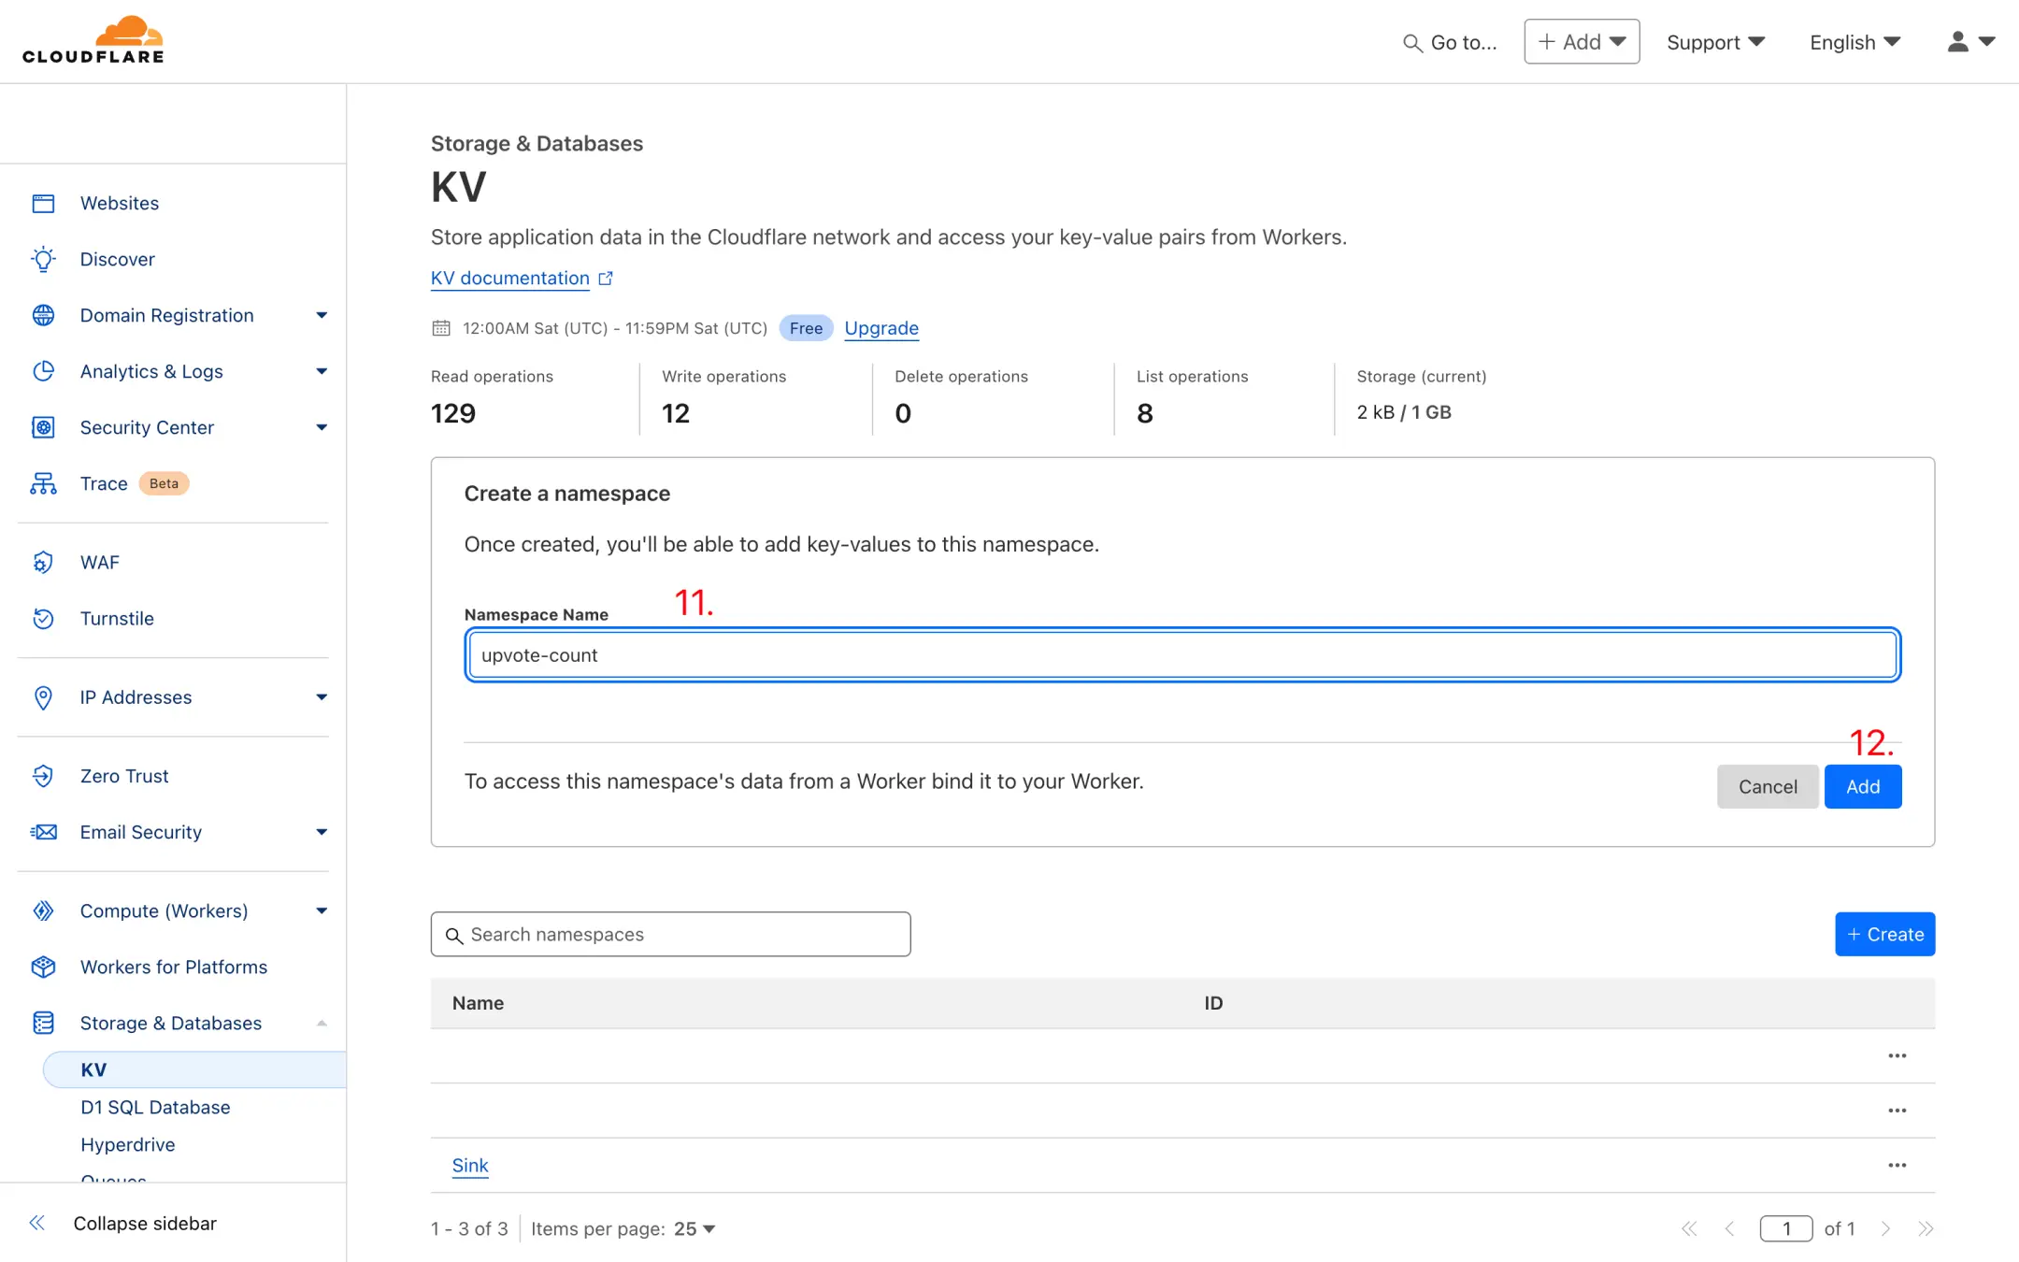The width and height of the screenshot is (2019, 1262).
Task: Click the Zero Trust icon
Action: pos(43,776)
